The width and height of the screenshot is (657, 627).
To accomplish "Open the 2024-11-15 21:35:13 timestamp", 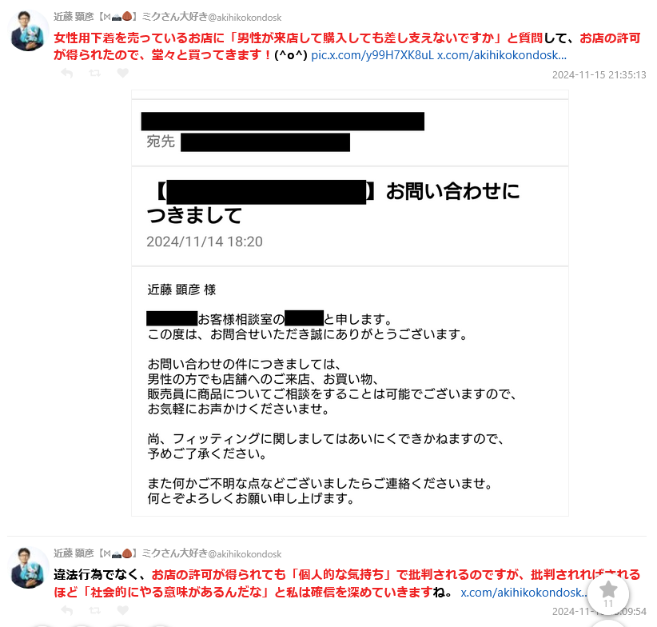I will pyautogui.click(x=599, y=75).
